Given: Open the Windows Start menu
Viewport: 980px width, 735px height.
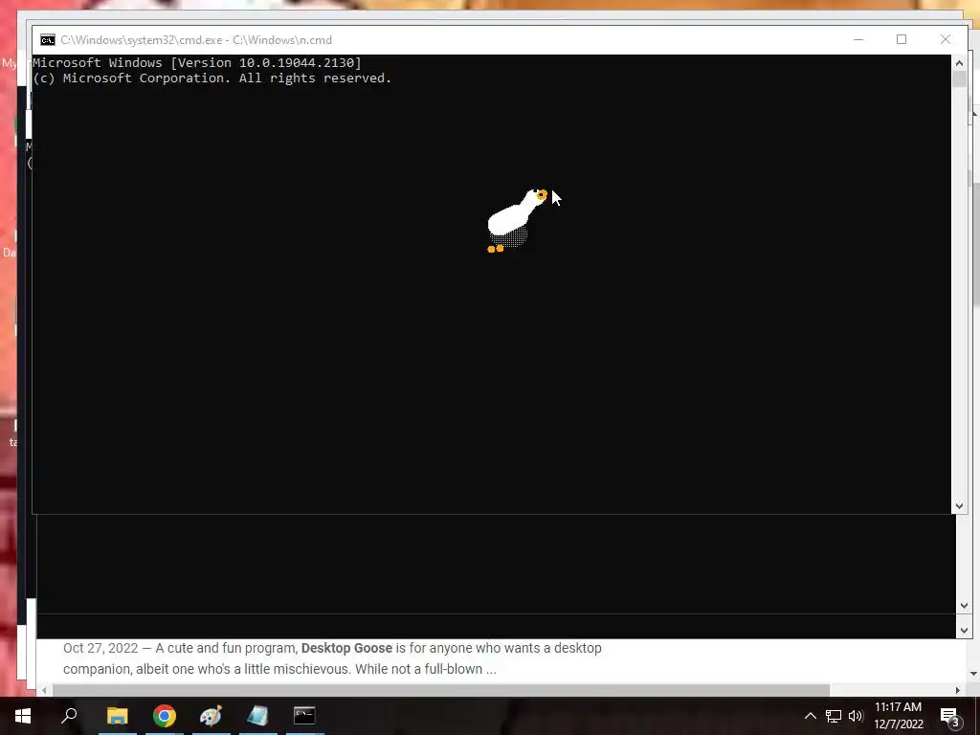Looking at the screenshot, I should pos(23,716).
